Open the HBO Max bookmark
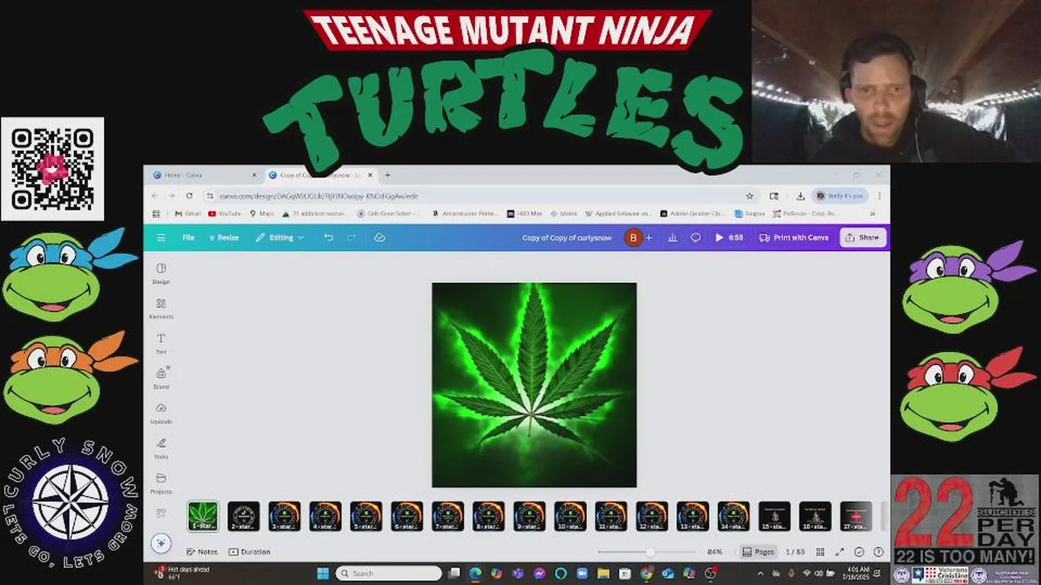Image resolution: width=1041 pixels, height=585 pixels. pyautogui.click(x=524, y=214)
